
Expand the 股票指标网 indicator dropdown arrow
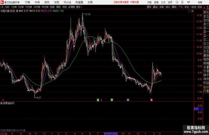[1, 103]
